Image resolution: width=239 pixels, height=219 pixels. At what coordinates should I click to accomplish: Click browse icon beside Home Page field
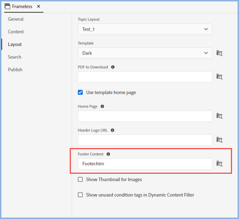219,116
